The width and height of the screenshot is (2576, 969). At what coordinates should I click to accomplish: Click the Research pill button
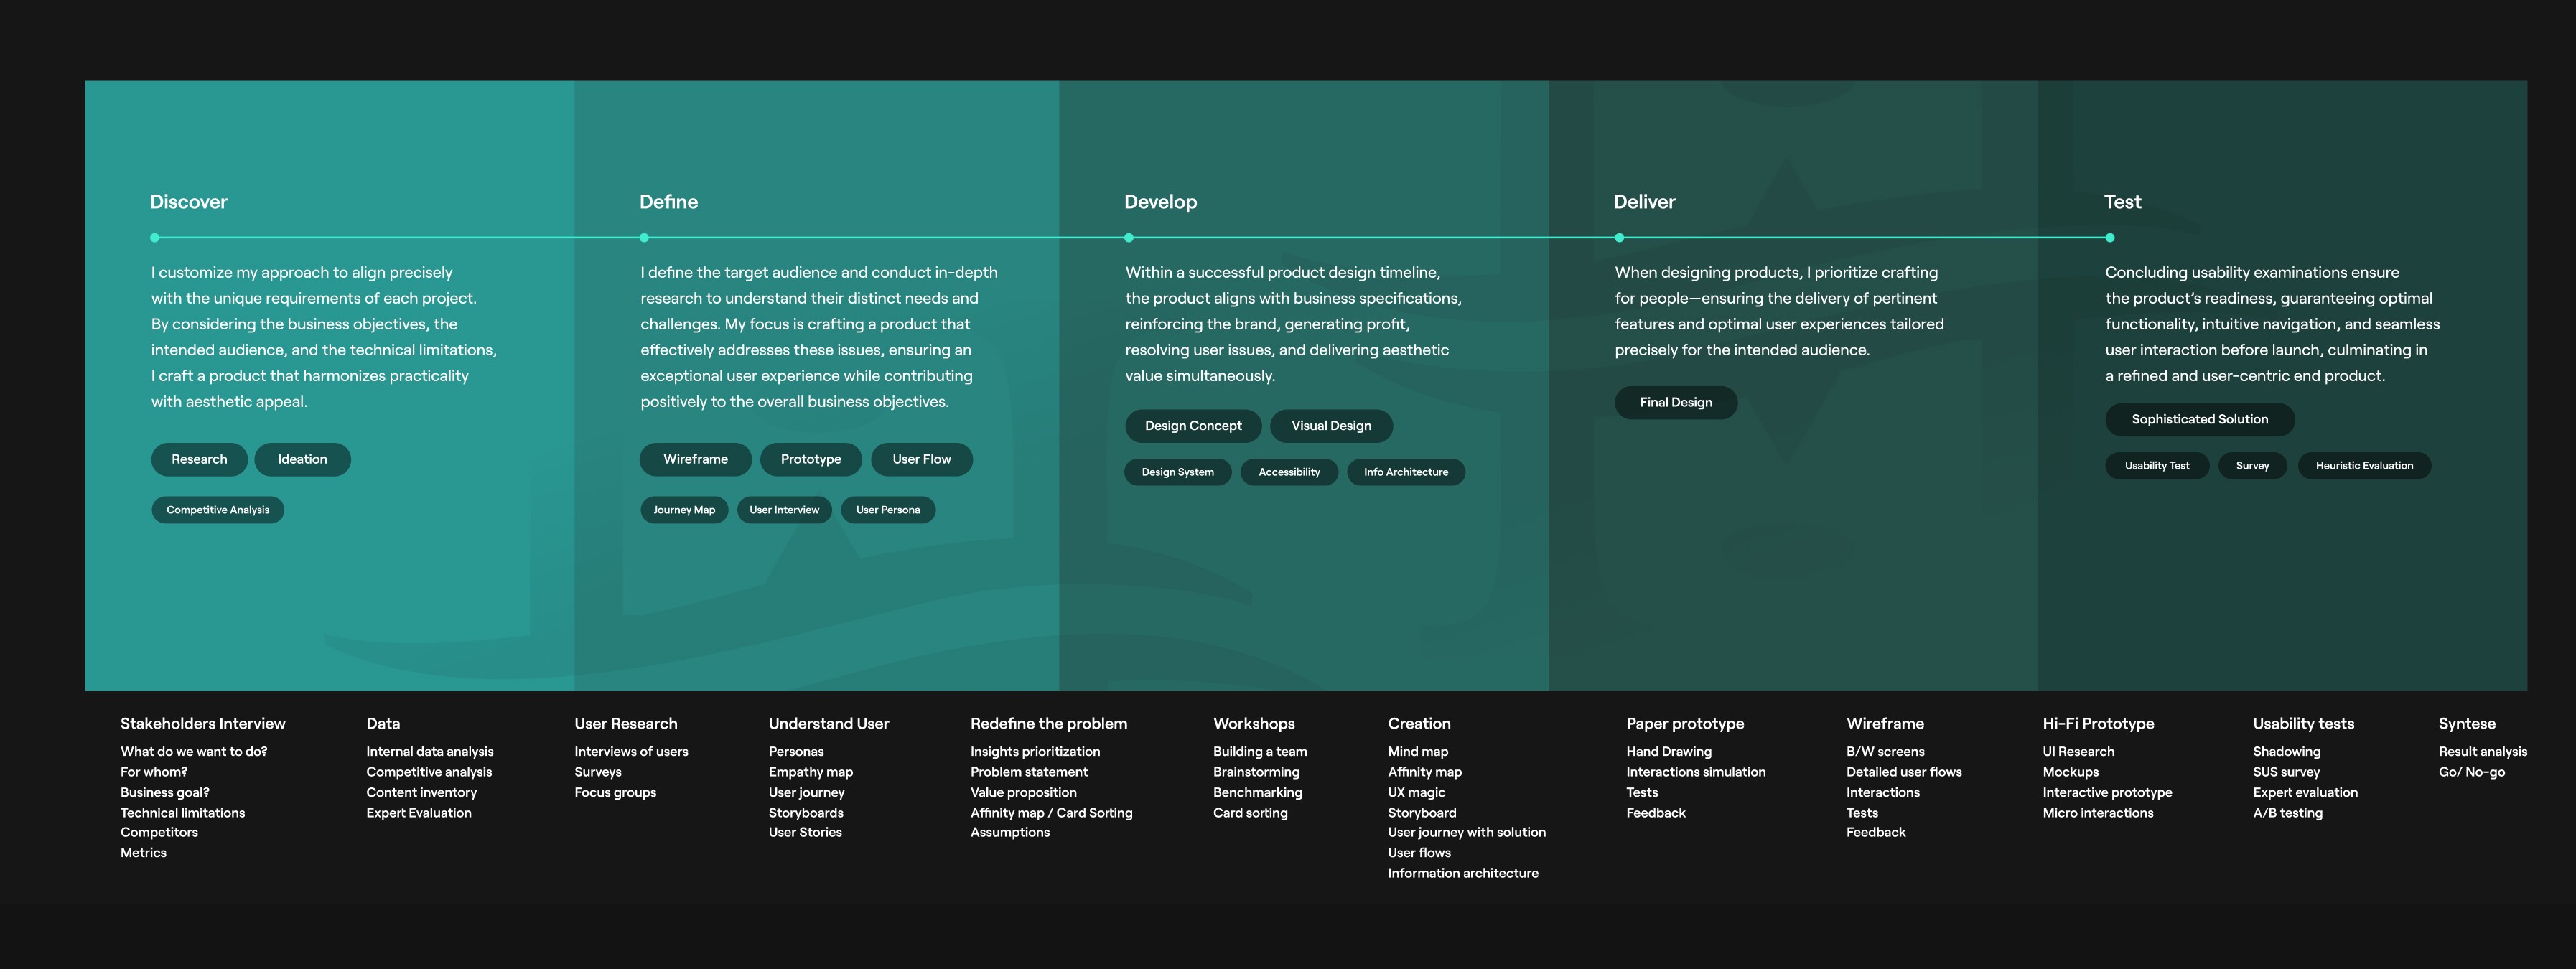click(x=199, y=459)
